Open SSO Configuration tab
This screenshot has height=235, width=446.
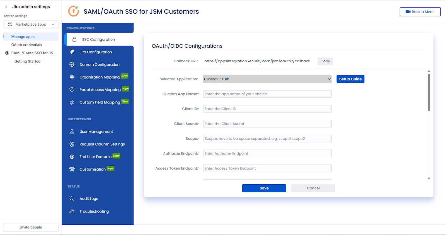pyautogui.click(x=99, y=39)
